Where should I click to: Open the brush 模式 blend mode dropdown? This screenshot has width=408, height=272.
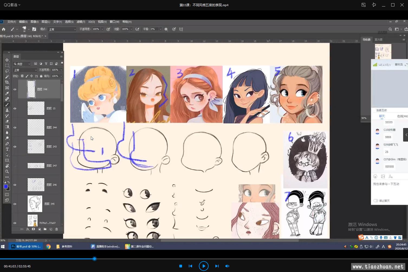(62, 29)
